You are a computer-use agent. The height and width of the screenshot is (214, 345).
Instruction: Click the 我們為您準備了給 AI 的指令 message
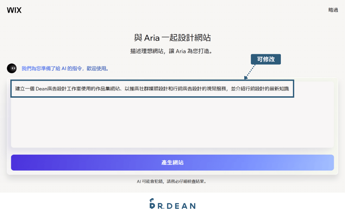coord(65,68)
